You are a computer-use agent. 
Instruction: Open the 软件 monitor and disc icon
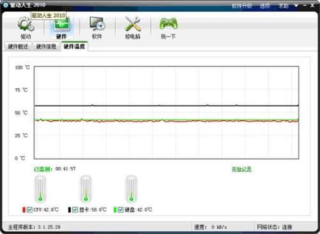tap(97, 24)
